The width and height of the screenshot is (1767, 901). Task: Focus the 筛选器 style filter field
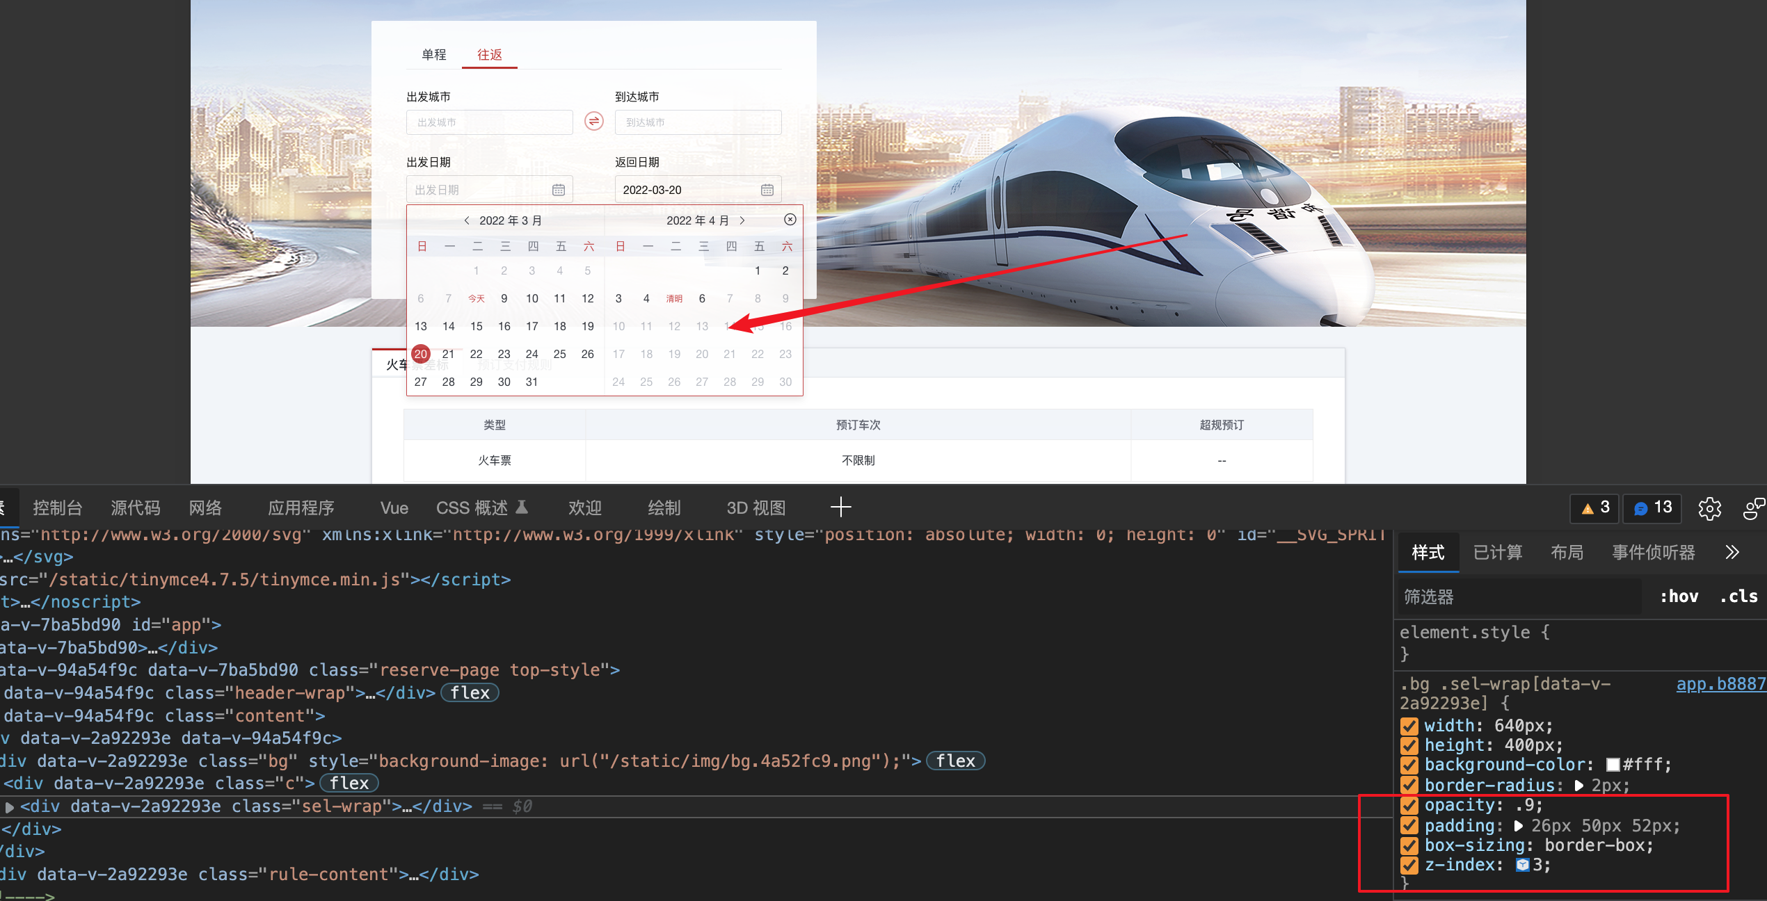click(x=1519, y=596)
